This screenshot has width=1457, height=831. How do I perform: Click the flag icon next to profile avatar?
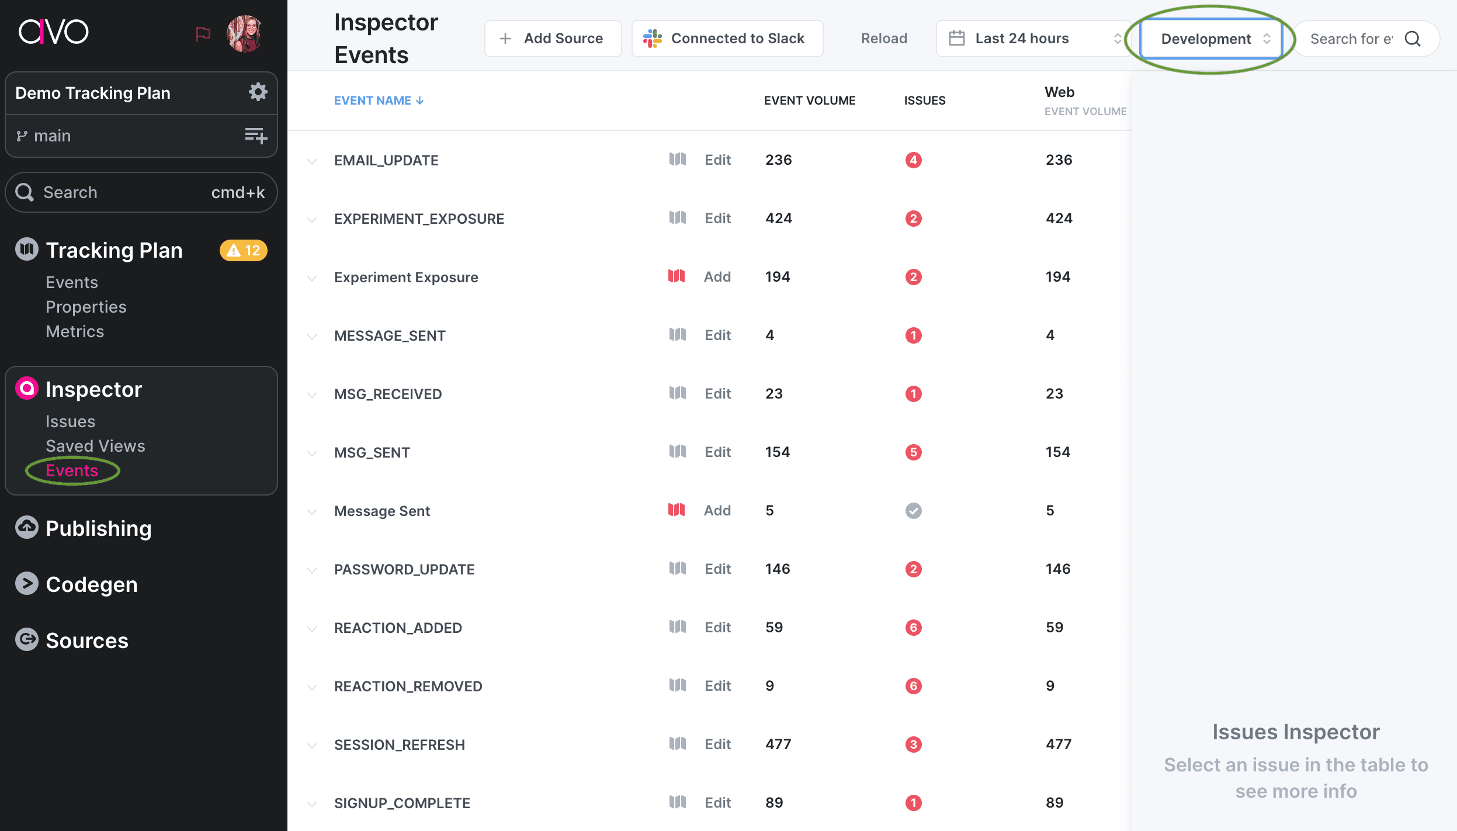[203, 33]
